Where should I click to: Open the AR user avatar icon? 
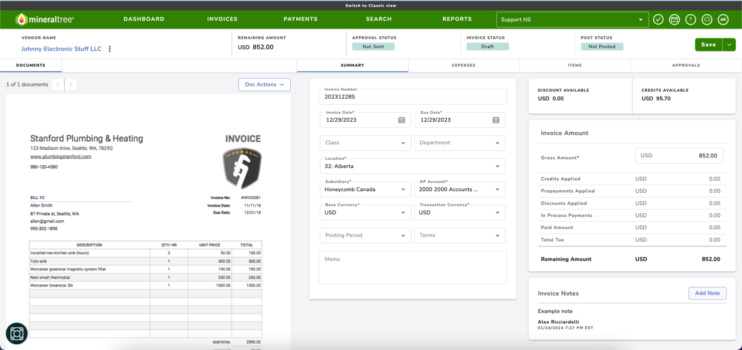coord(723,19)
